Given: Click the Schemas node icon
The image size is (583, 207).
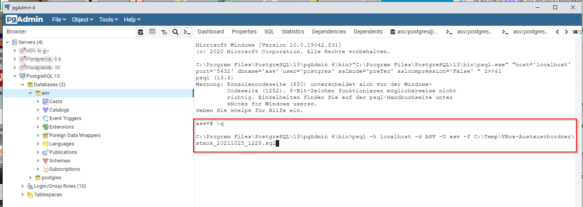Looking at the screenshot, I should point(46,160).
